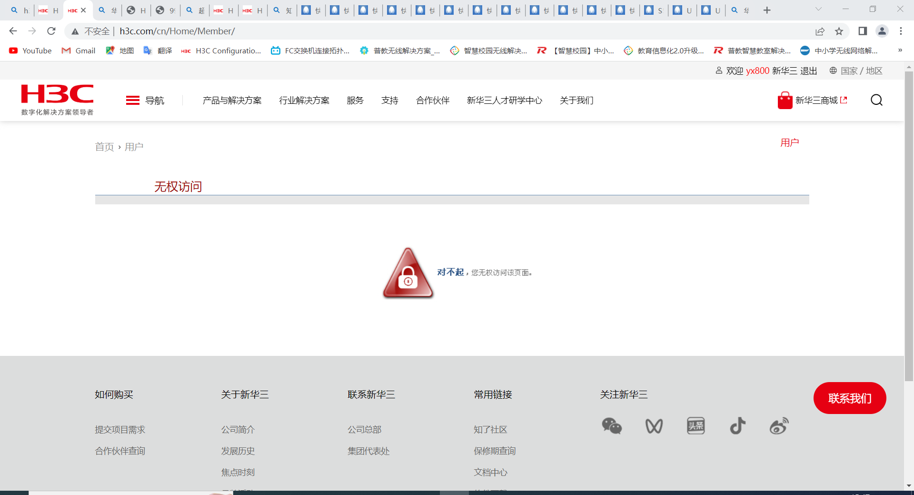The image size is (914, 495).
Task: Open the 合作伙伴 menu
Action: (433, 101)
